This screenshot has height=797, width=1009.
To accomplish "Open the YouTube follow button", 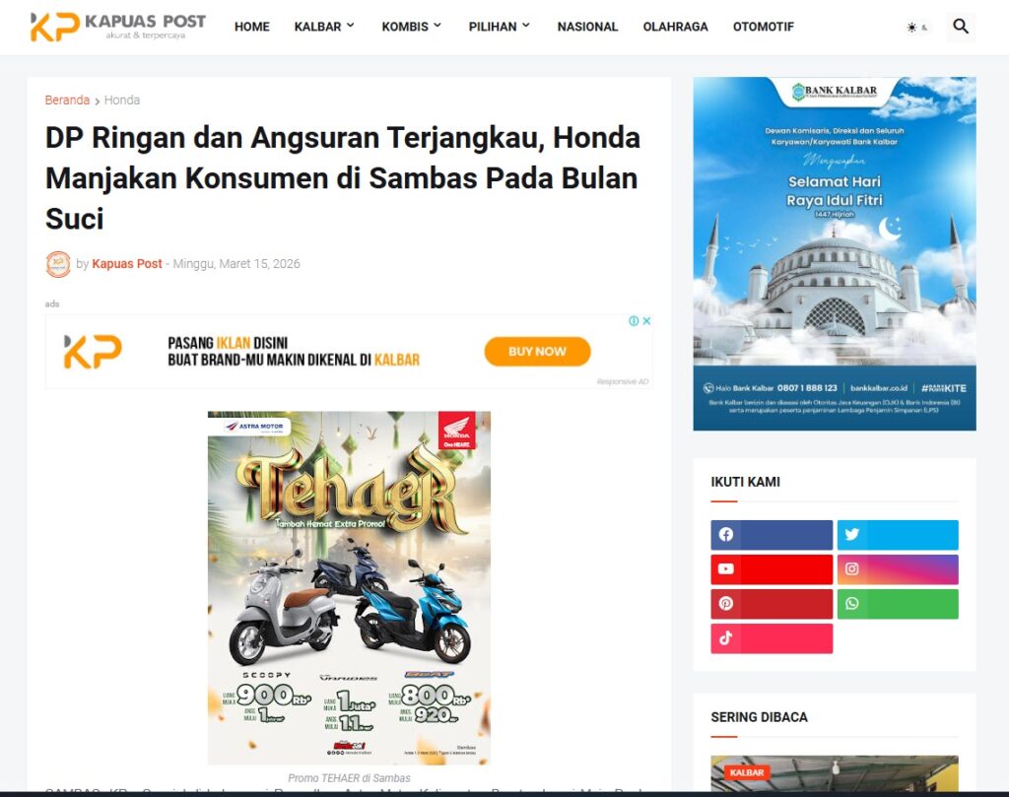I will [x=772, y=569].
